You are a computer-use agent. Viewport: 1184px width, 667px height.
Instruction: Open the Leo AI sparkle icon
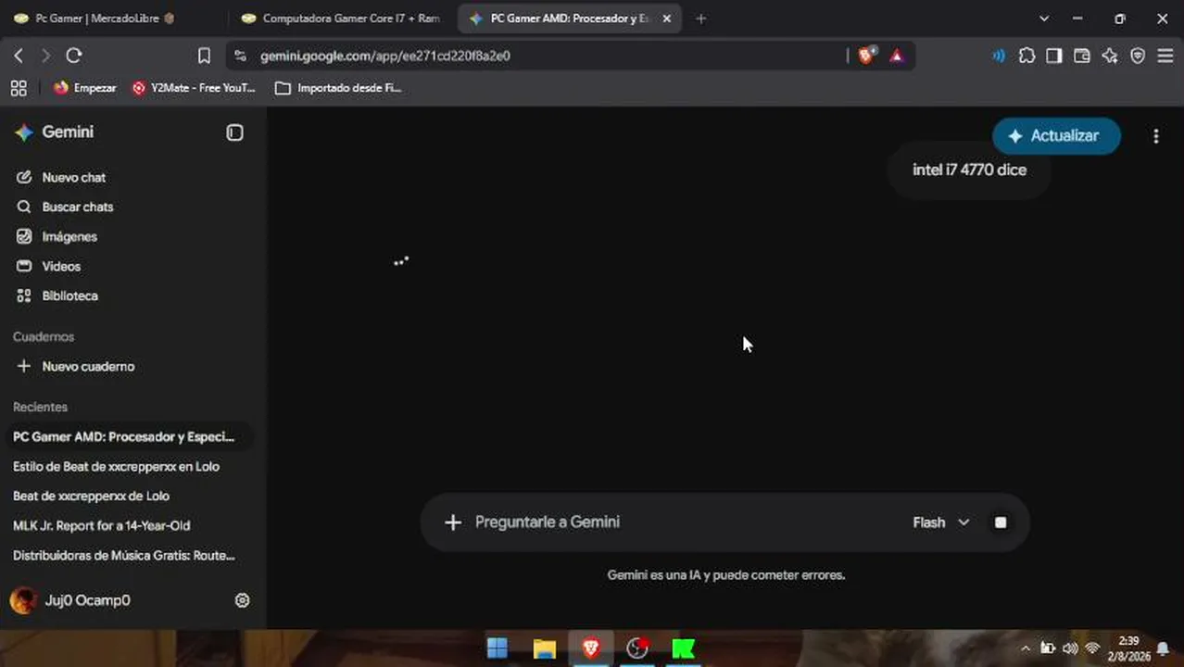point(1110,56)
